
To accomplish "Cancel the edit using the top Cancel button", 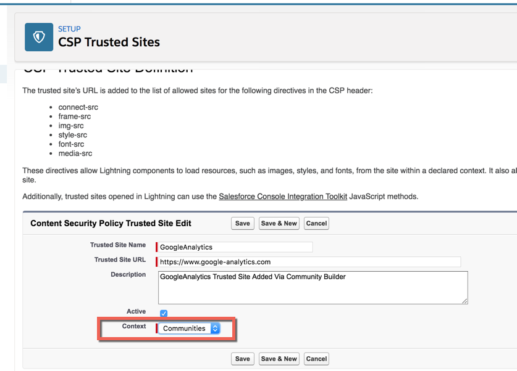I will (316, 223).
